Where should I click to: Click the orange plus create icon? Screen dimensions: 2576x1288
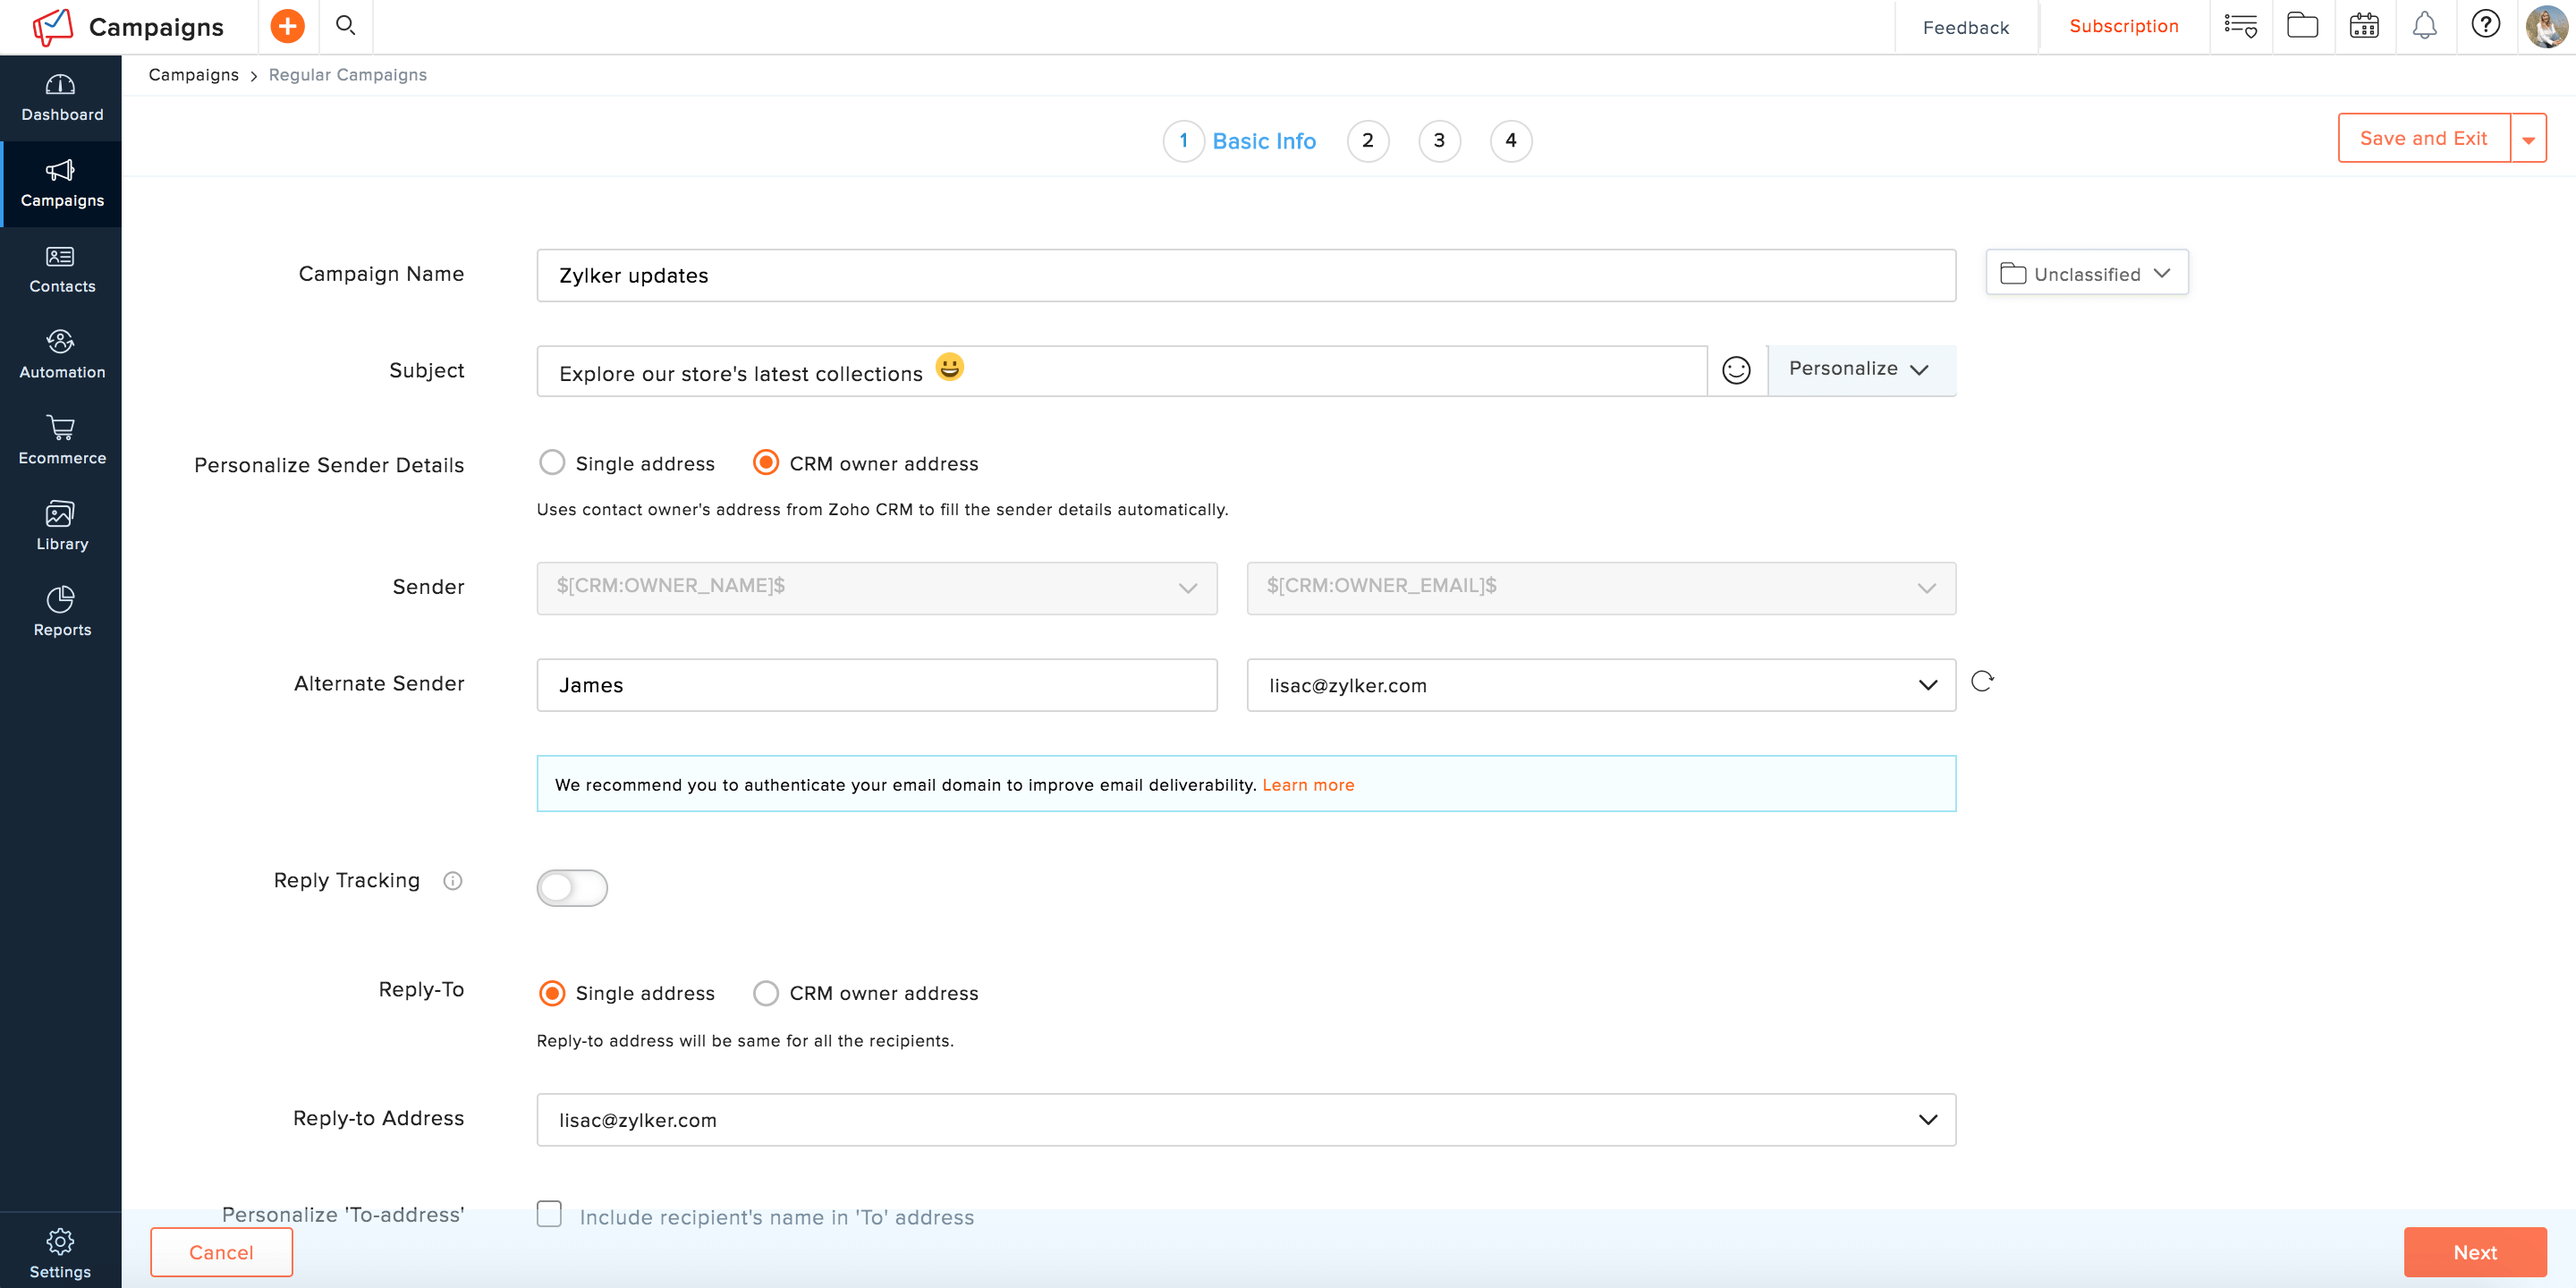[287, 26]
